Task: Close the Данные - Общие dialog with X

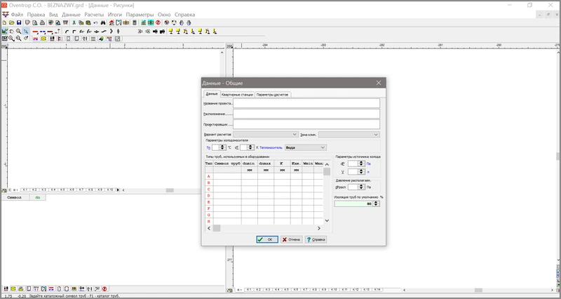Action: [x=379, y=83]
